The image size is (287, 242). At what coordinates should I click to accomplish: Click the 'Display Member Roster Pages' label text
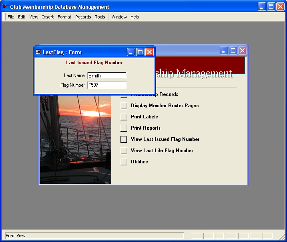(165, 106)
